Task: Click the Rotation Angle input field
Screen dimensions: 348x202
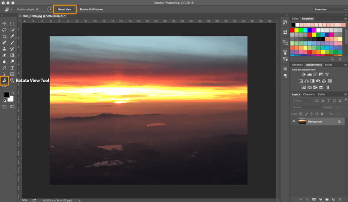Action: [x=41, y=9]
